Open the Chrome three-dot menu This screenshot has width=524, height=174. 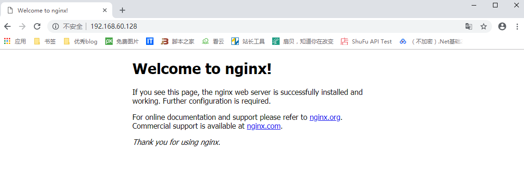pos(517,27)
